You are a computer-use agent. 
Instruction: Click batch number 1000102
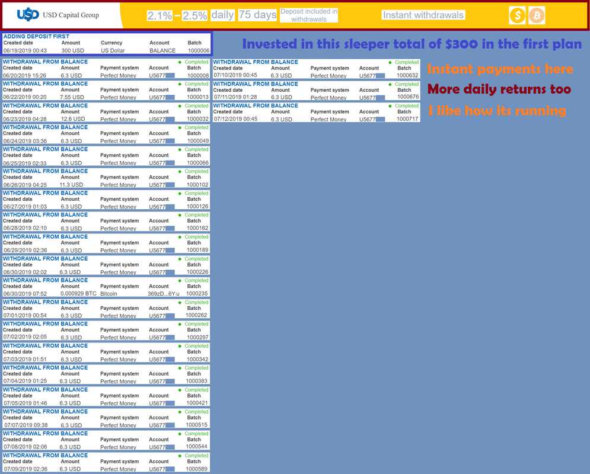pyautogui.click(x=197, y=184)
